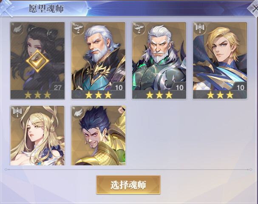
Task: Click the bird icon on green-armored elder card
Action: 139,28
